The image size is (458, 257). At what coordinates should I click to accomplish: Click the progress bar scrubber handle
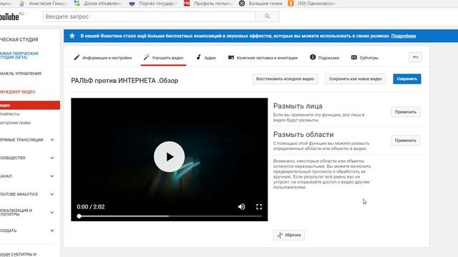[x=79, y=216]
